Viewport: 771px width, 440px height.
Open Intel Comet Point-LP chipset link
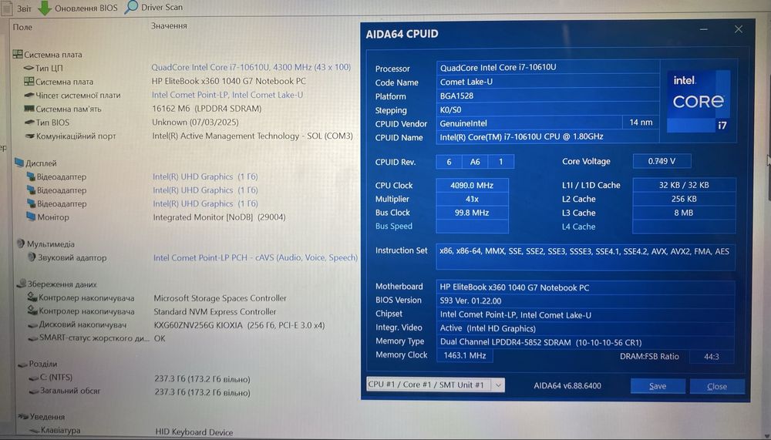click(227, 95)
